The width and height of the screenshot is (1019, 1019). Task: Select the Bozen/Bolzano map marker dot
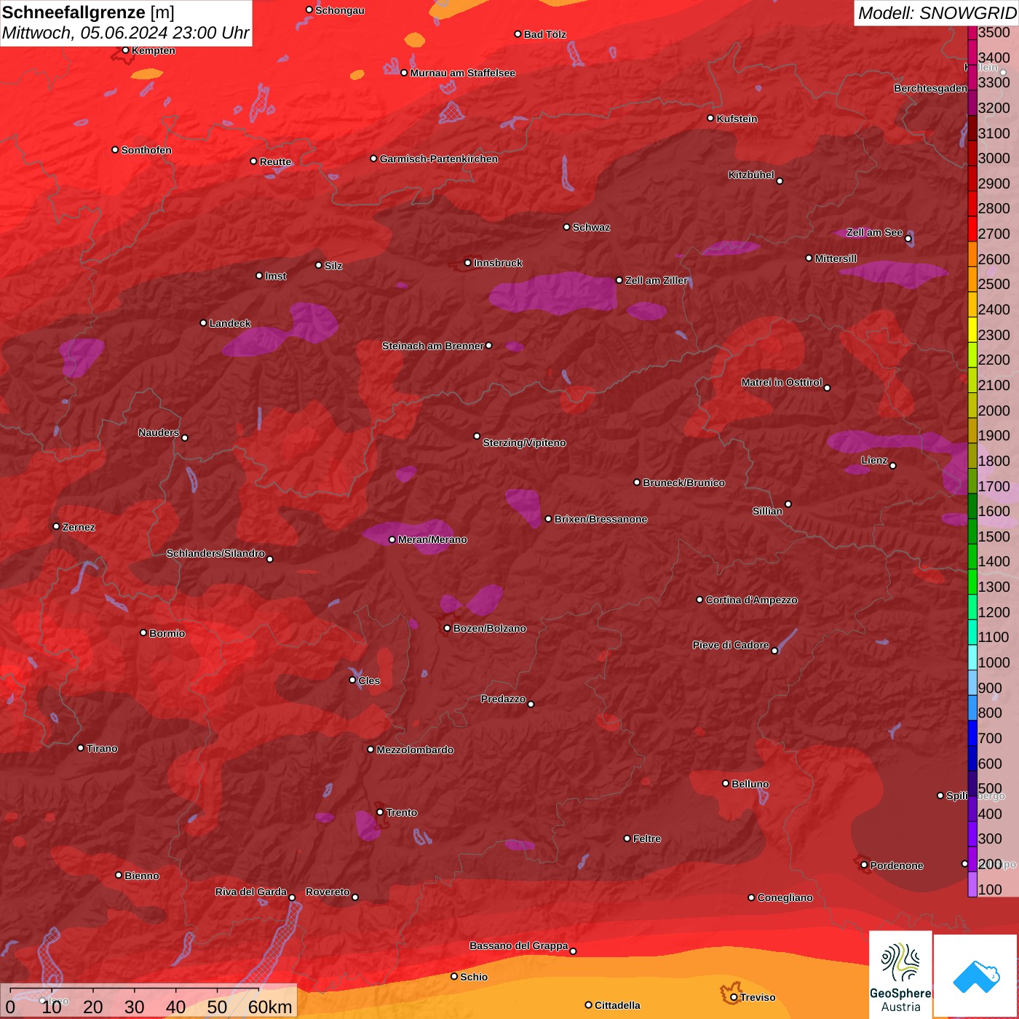[448, 628]
